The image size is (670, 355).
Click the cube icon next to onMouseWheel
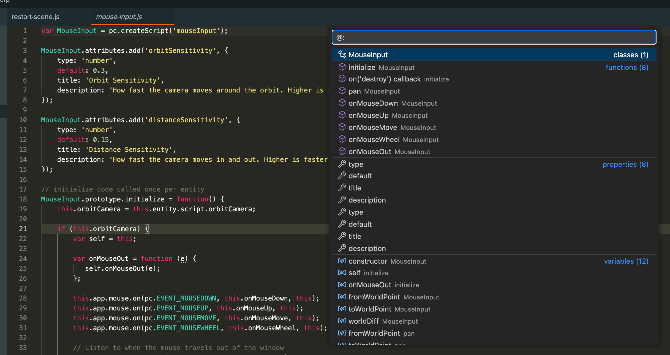coord(342,139)
